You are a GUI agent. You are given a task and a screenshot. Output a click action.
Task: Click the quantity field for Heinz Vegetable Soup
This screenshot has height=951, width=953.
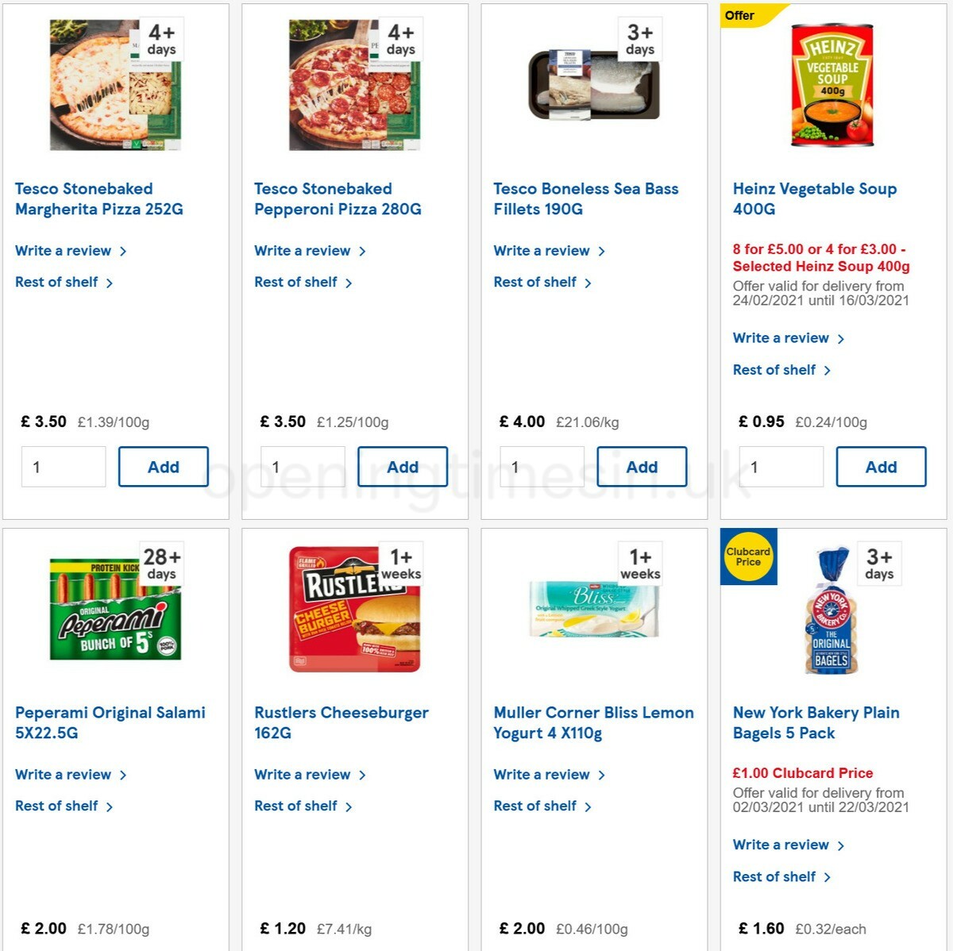(781, 467)
